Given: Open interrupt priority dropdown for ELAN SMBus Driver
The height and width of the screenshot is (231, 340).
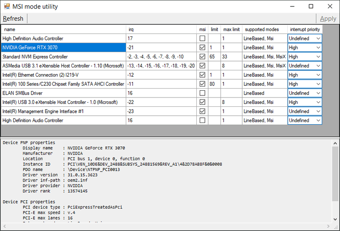Looking at the screenshot, I should (305, 93).
